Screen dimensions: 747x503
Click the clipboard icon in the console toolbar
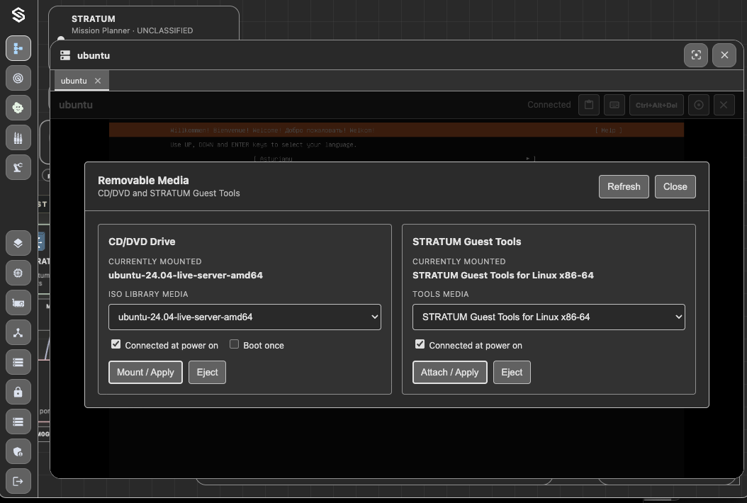pyautogui.click(x=589, y=105)
